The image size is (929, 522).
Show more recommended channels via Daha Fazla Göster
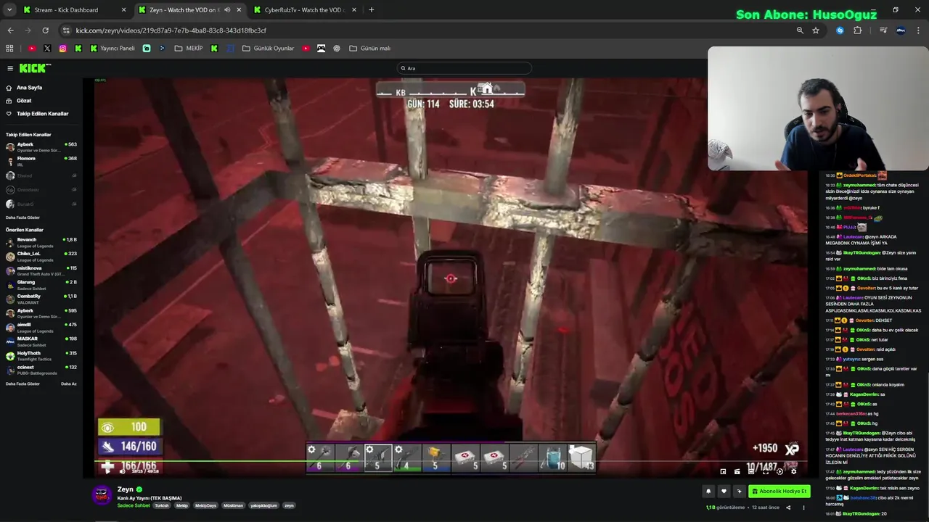tap(22, 384)
